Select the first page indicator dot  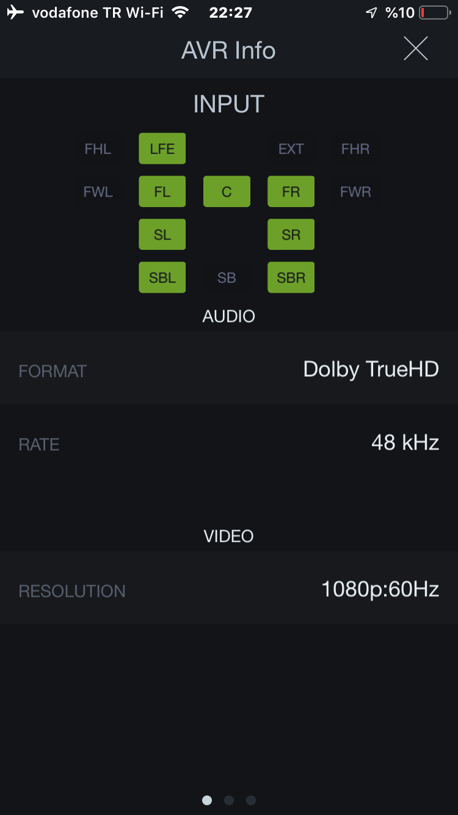coord(207,800)
